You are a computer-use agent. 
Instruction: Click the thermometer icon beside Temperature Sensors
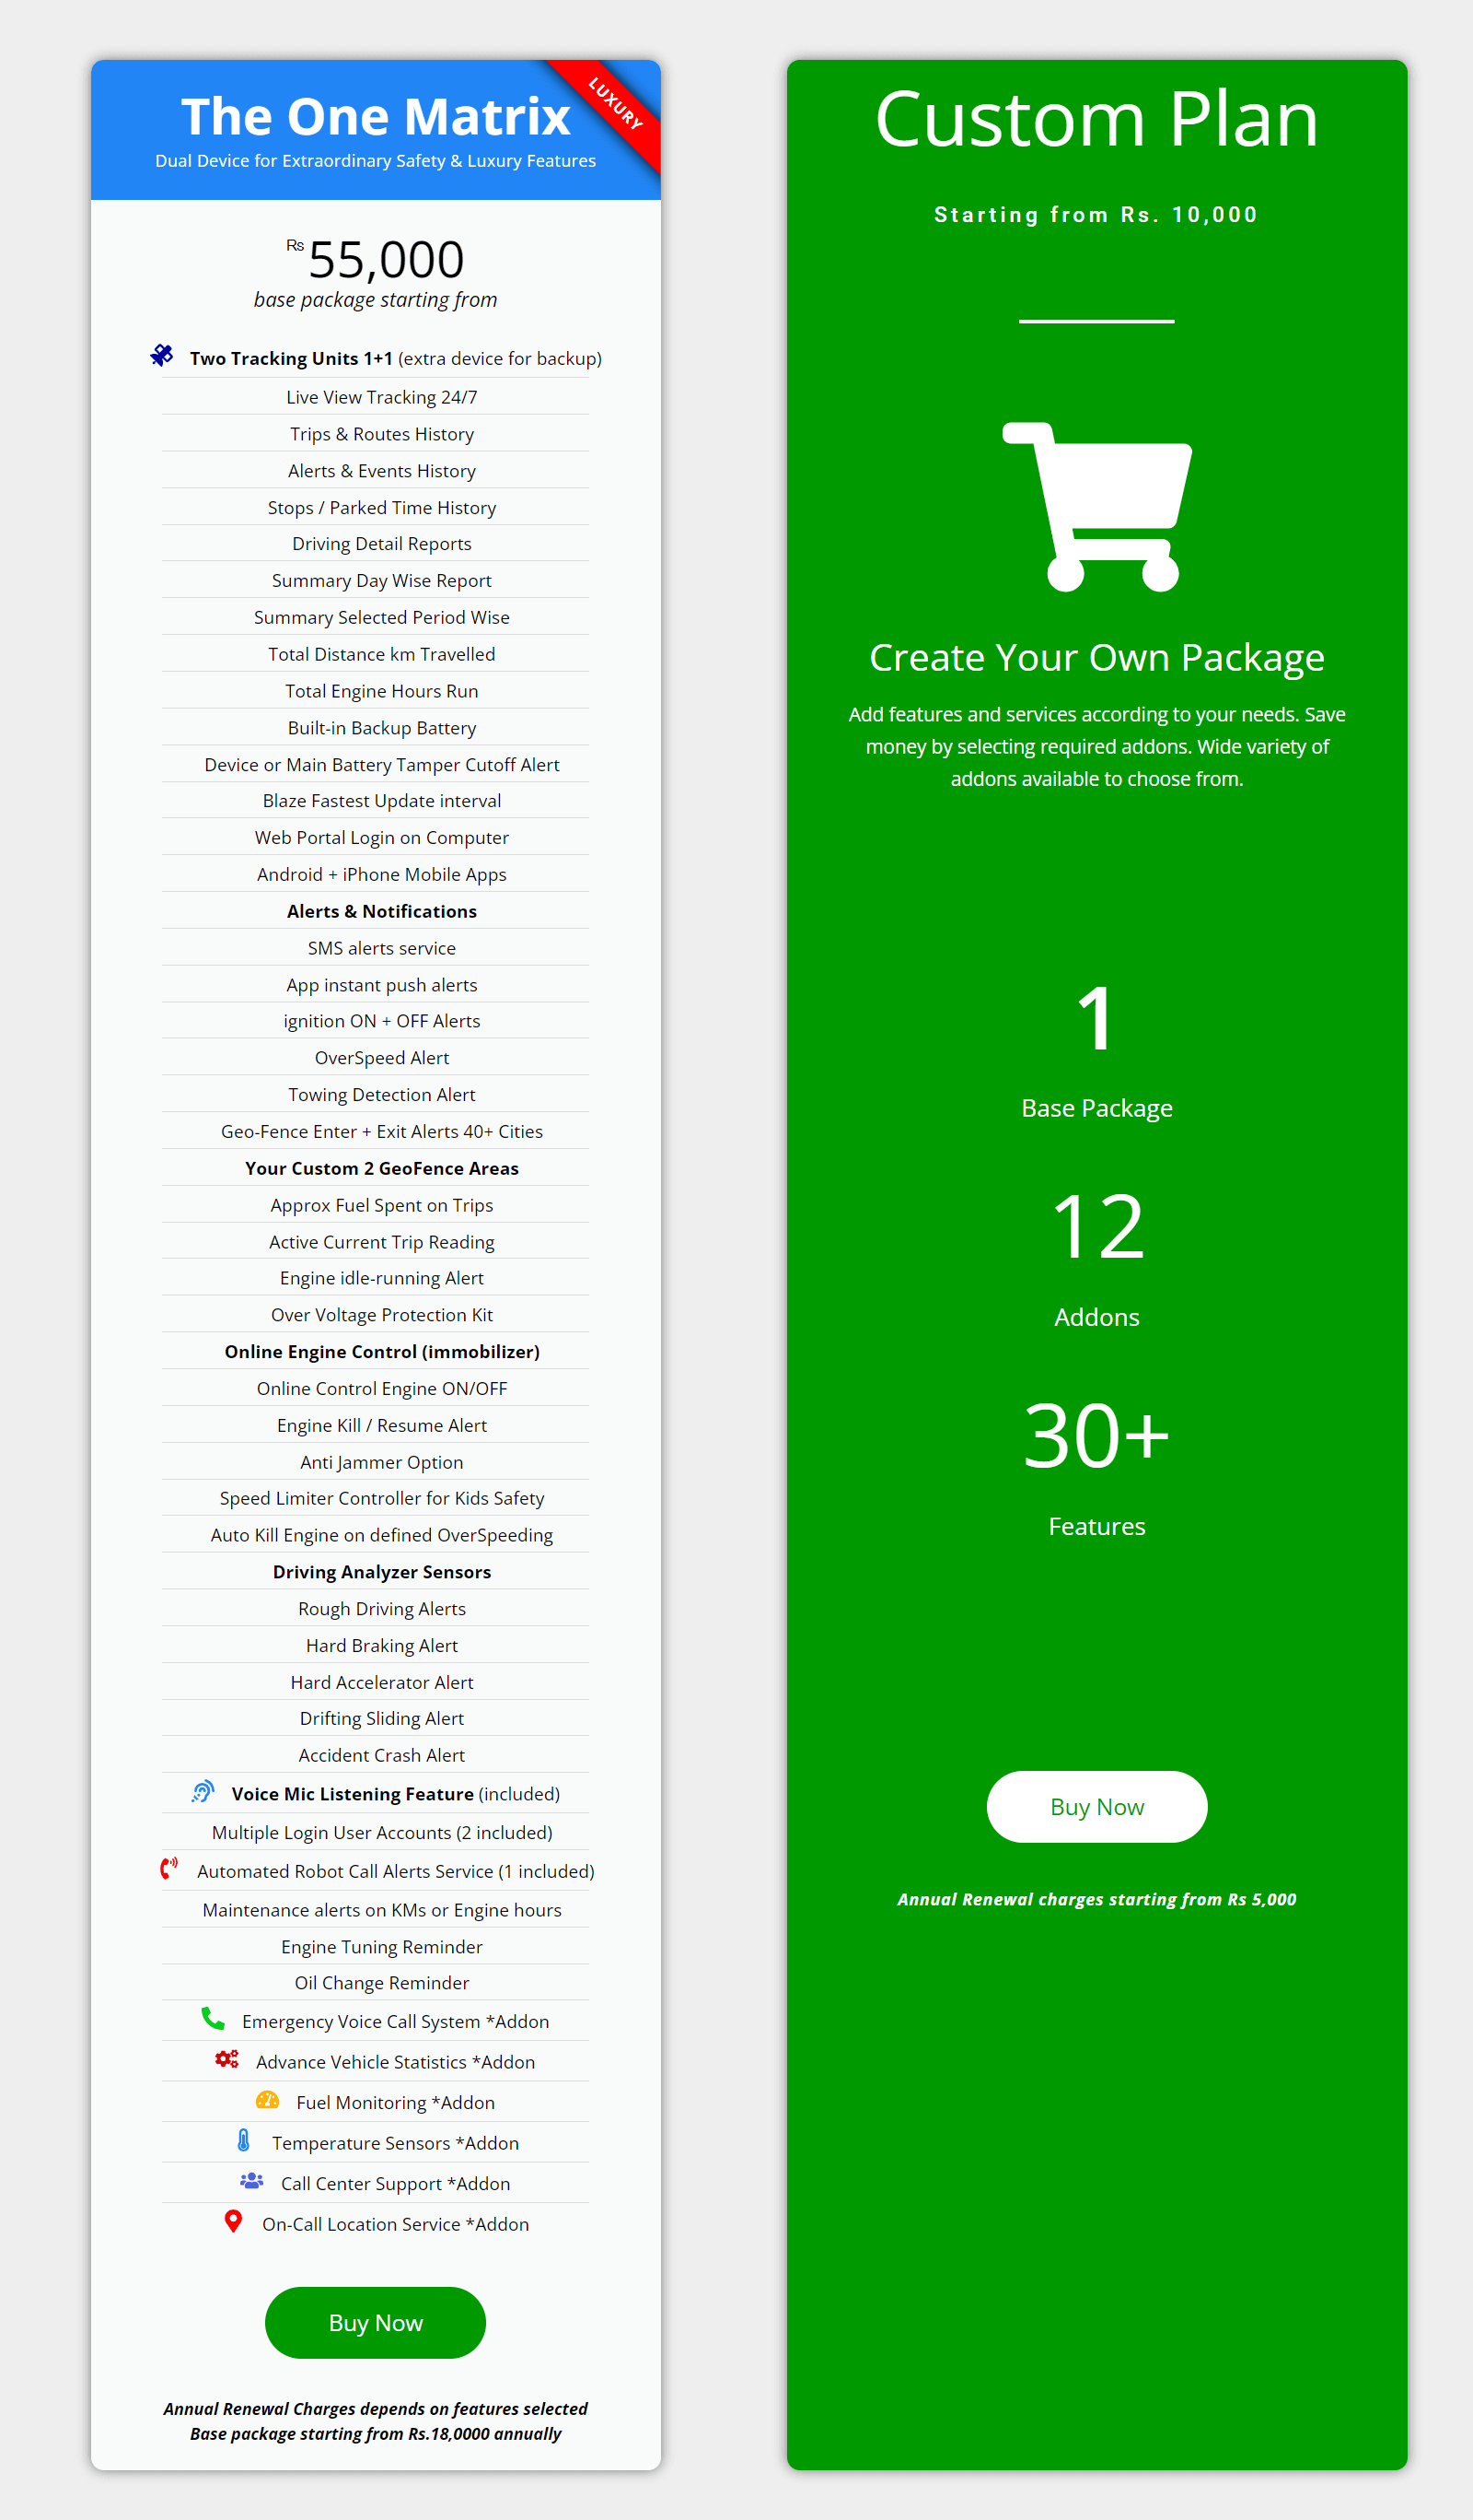(x=243, y=2140)
